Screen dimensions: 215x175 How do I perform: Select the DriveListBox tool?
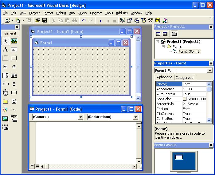pyautogui.click(x=14, y=93)
